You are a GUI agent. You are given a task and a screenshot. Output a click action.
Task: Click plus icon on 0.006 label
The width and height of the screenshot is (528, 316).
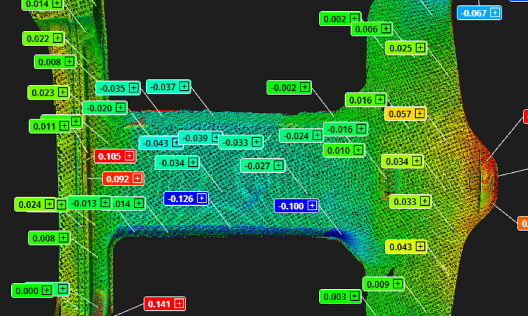point(386,28)
